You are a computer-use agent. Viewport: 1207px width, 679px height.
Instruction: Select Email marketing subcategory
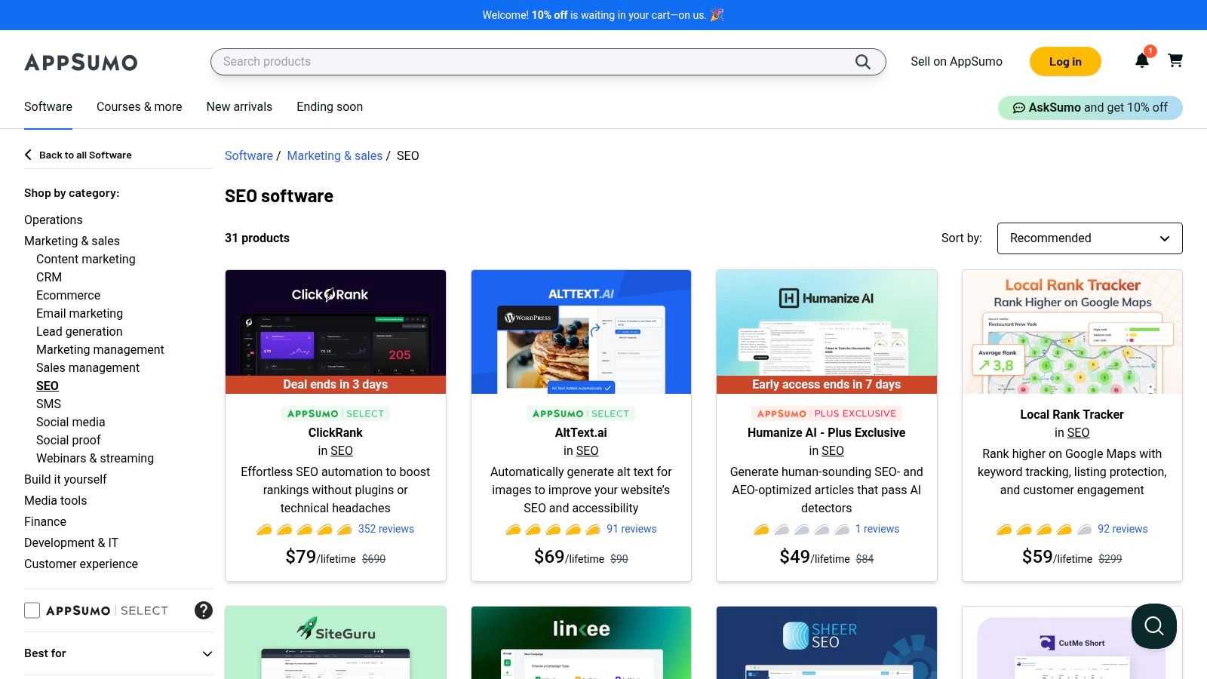tap(79, 313)
